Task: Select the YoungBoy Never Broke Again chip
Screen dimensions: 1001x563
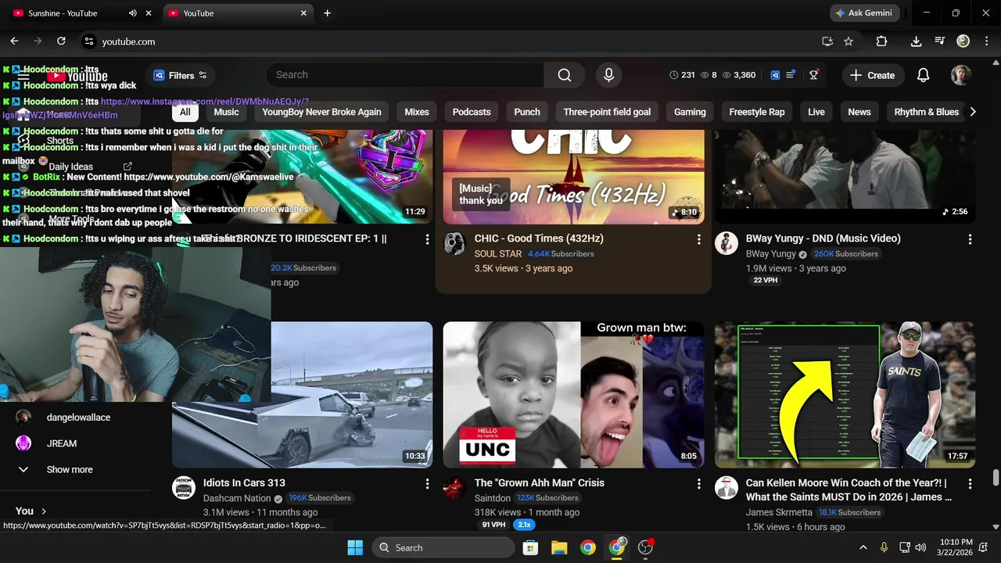Action: 321,112
